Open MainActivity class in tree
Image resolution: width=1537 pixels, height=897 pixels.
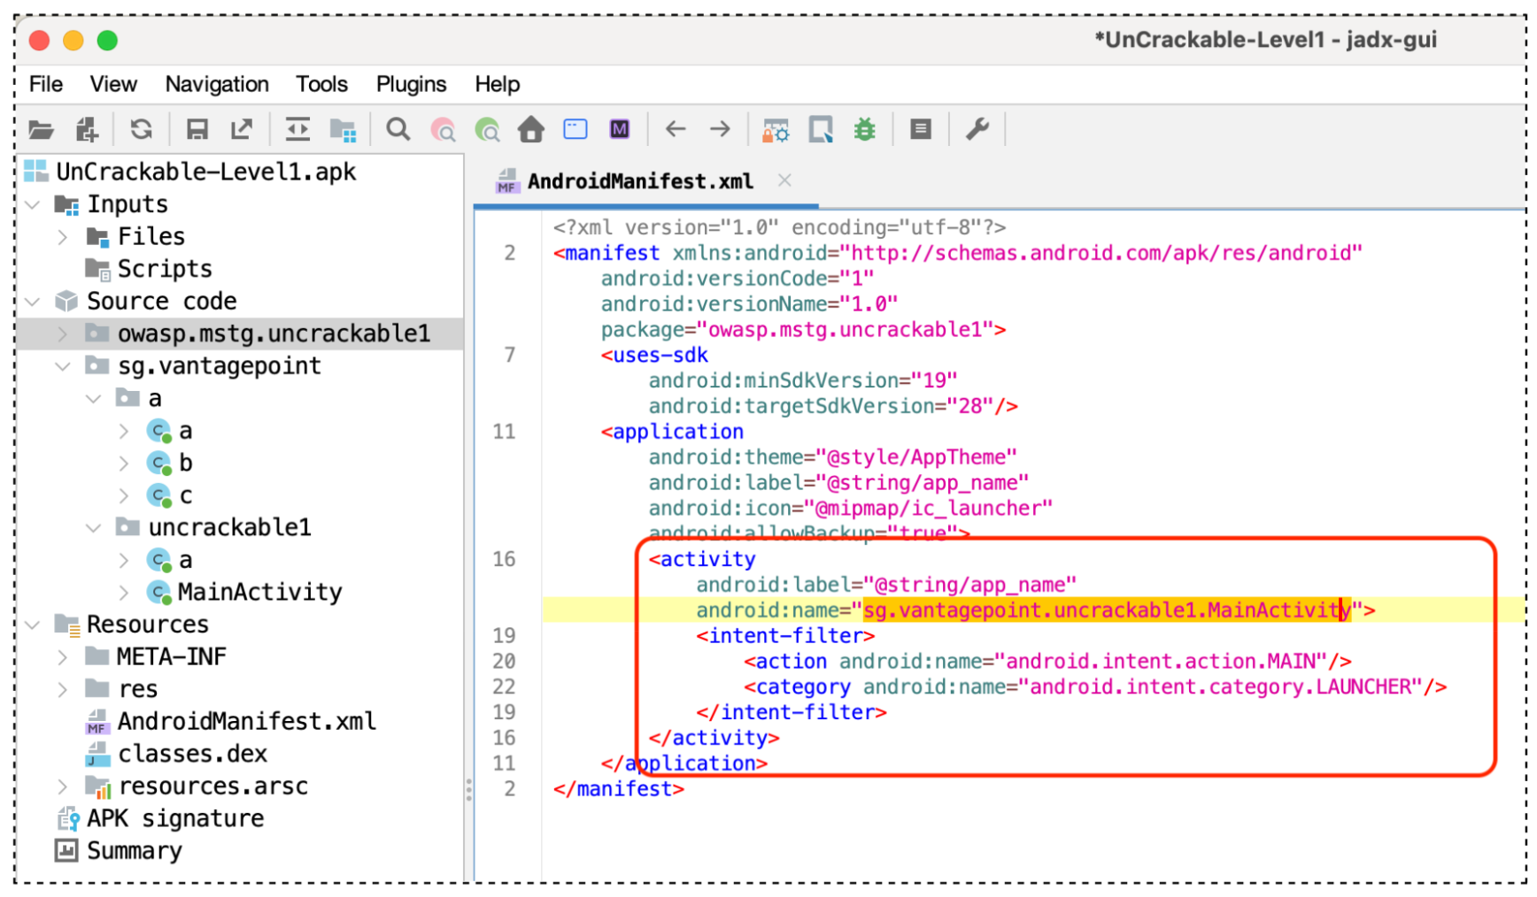259,592
